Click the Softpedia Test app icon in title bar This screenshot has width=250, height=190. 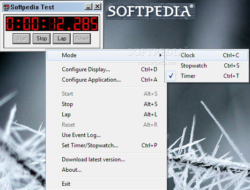(6, 8)
